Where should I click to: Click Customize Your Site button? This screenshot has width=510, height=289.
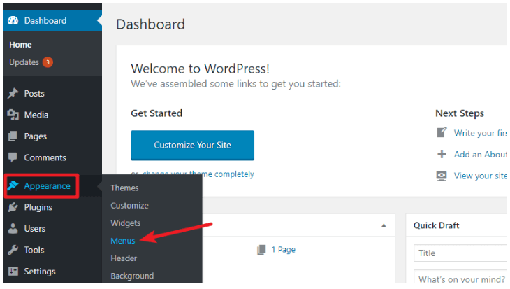tap(193, 145)
